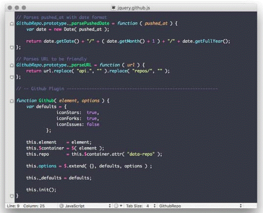Click the 'Parses URL to be friendly' comment
The image size is (263, 213).
point(51,59)
